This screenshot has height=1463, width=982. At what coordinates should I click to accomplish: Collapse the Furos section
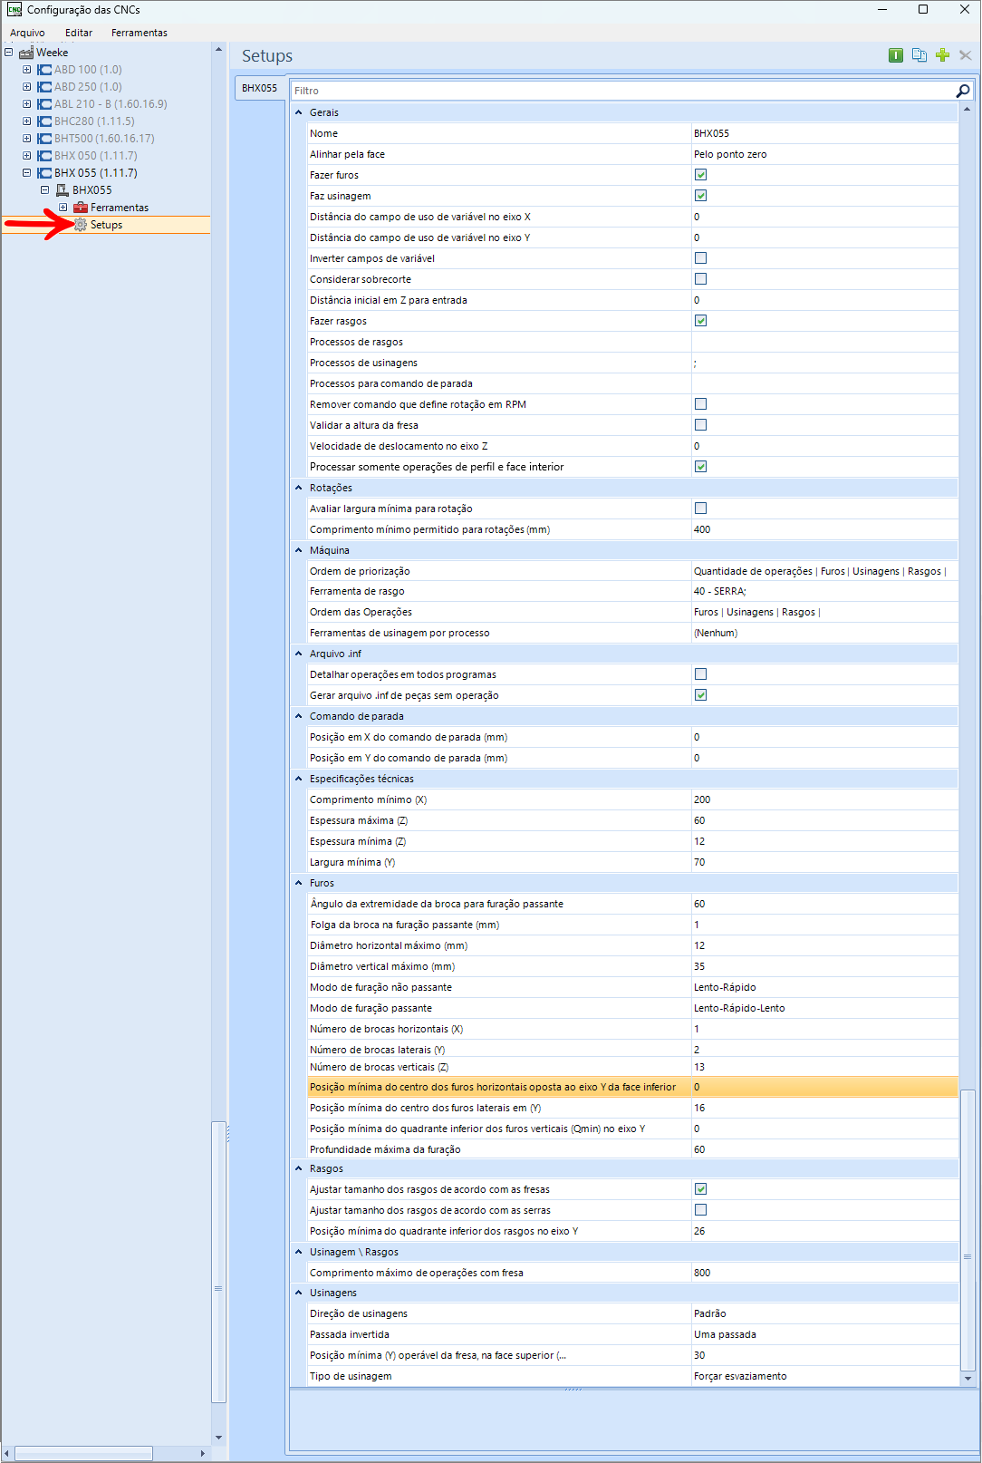[299, 883]
